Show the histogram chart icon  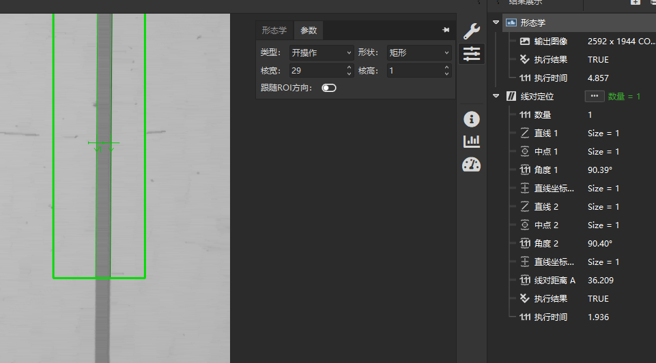click(x=472, y=142)
